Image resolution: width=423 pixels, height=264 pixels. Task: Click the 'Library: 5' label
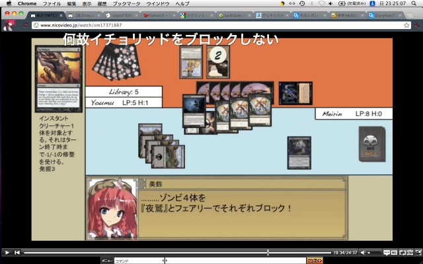point(124,92)
